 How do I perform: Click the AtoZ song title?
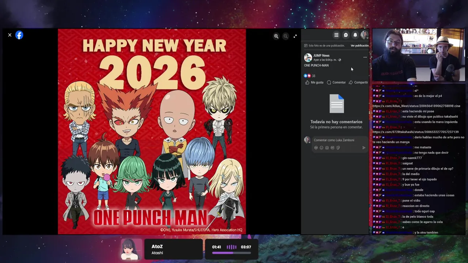point(157,247)
